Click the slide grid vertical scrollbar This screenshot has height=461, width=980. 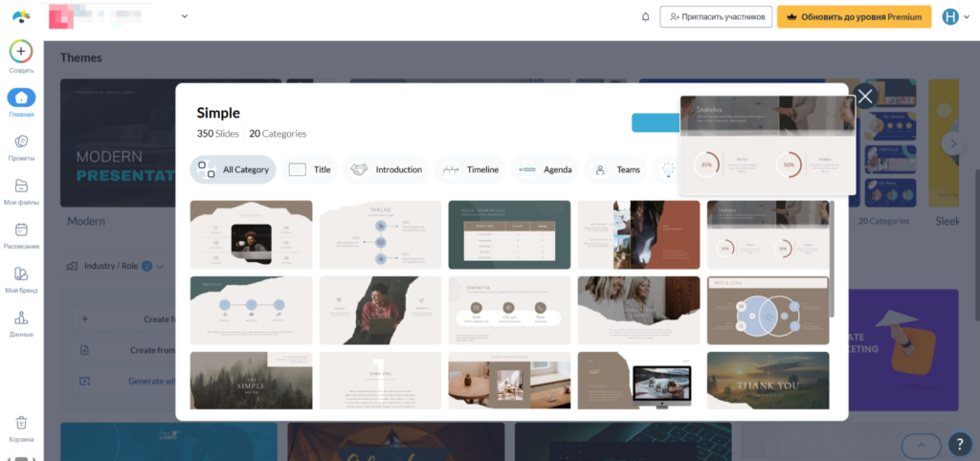pos(832,258)
